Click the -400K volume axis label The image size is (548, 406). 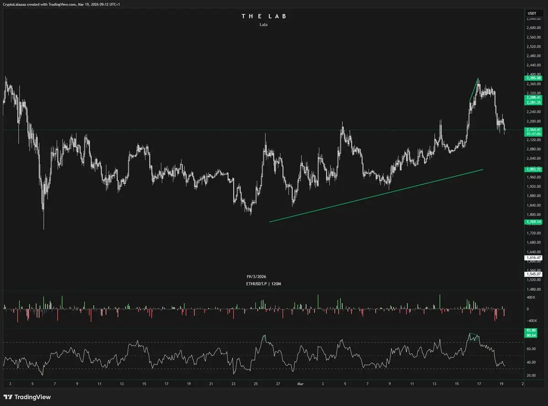pyautogui.click(x=532, y=321)
